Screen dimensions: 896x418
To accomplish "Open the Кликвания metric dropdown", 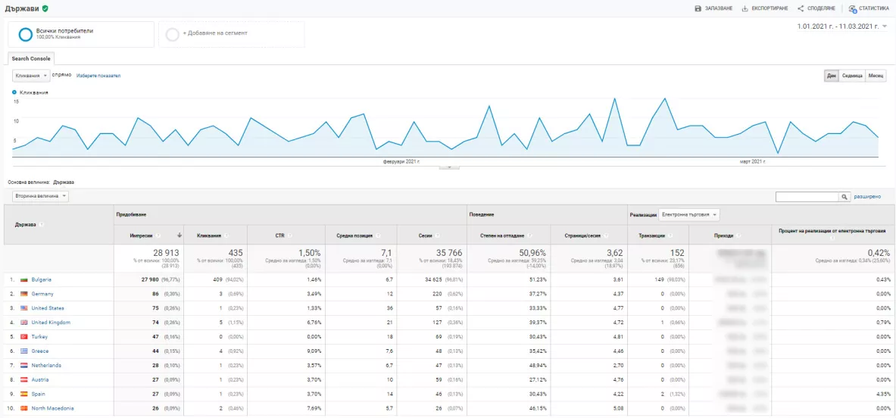I will pyautogui.click(x=31, y=76).
